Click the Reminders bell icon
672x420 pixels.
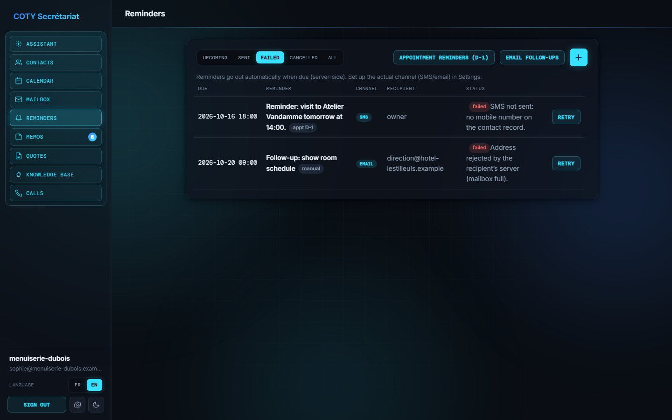[19, 118]
